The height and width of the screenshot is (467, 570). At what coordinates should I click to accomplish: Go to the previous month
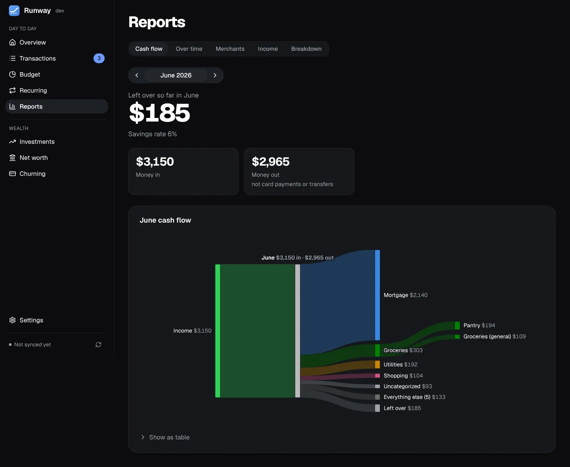pos(137,75)
